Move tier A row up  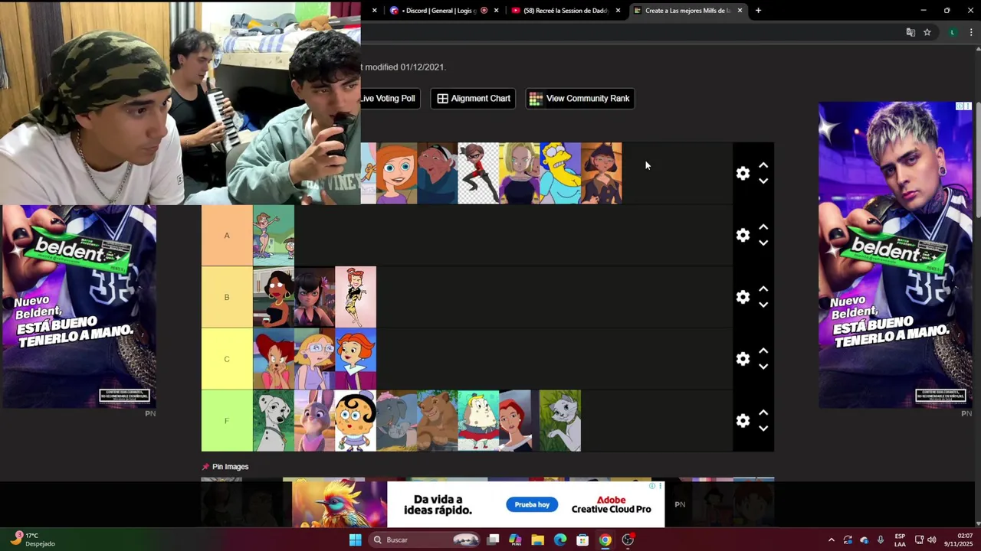point(763,227)
